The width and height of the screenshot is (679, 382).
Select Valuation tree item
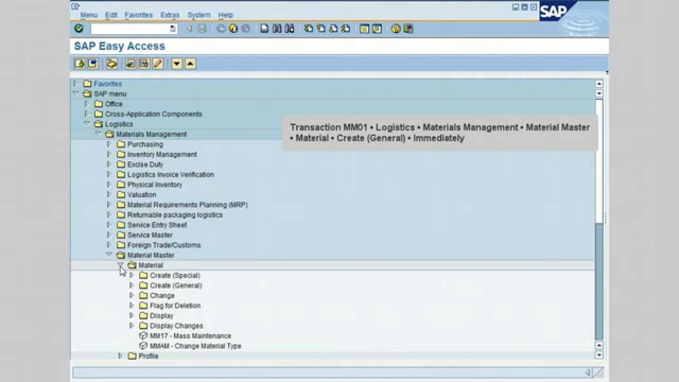(142, 195)
